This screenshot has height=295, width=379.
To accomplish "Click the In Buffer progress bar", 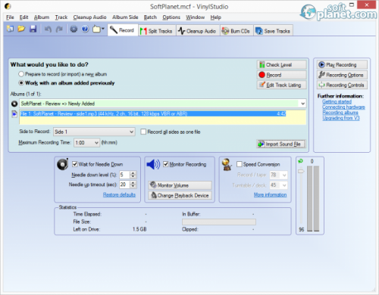I will click(219, 222).
